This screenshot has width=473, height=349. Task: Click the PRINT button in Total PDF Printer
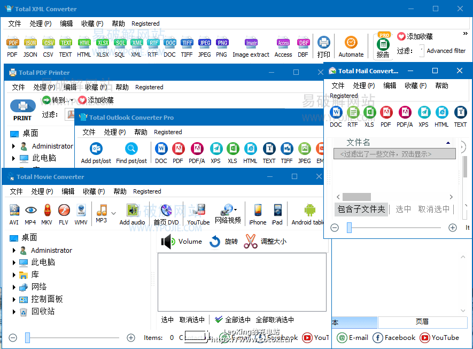coord(22,111)
